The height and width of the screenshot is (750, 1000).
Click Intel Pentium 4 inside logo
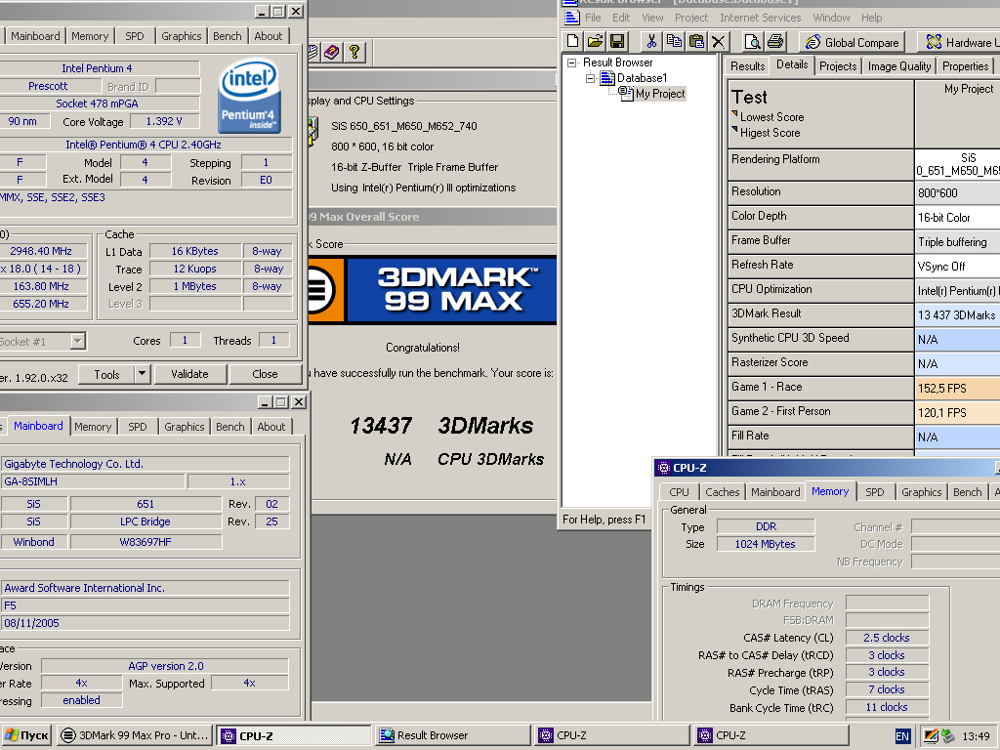coord(249,96)
